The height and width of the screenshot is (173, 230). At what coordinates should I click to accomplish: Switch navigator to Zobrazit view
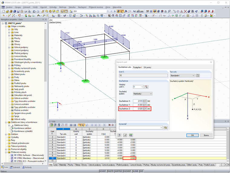(15, 167)
